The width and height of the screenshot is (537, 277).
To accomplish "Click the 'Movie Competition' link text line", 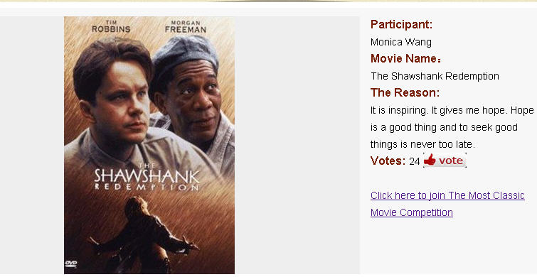I will coord(412,212).
